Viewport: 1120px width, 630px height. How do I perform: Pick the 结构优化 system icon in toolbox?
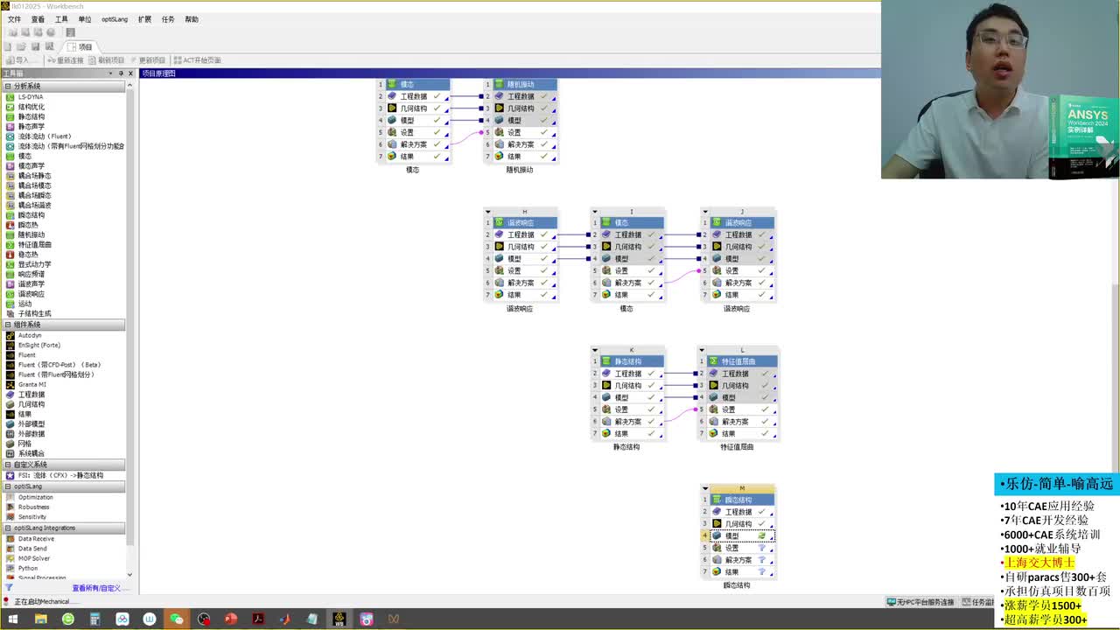[x=10, y=107]
